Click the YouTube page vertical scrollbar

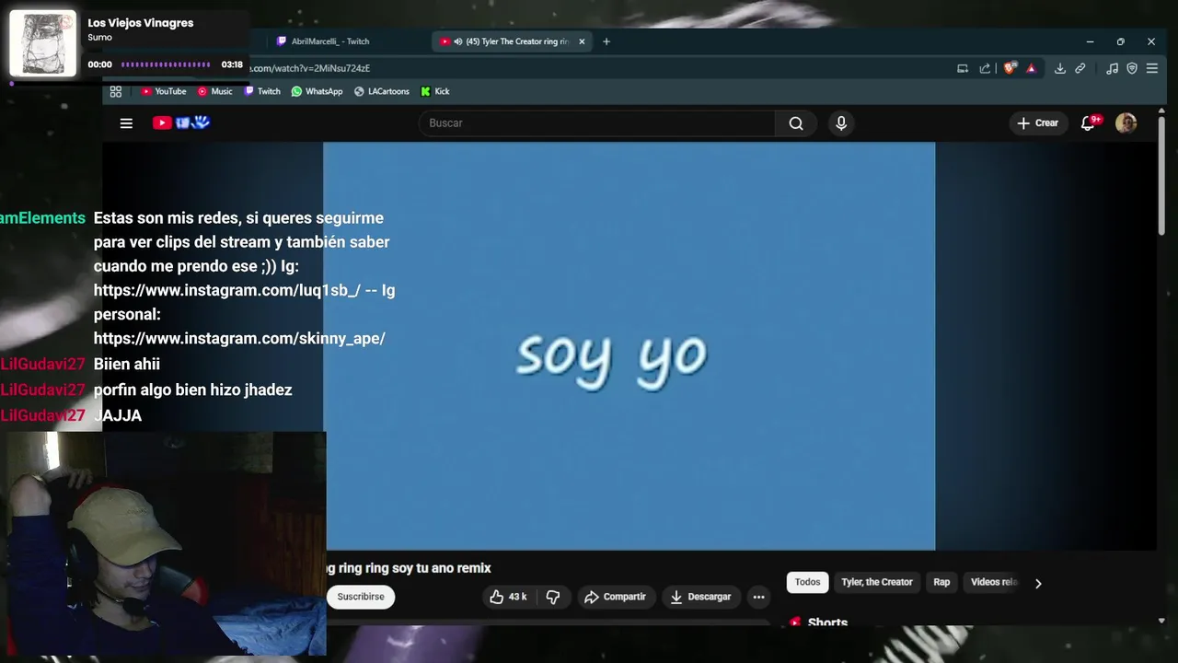click(1161, 175)
